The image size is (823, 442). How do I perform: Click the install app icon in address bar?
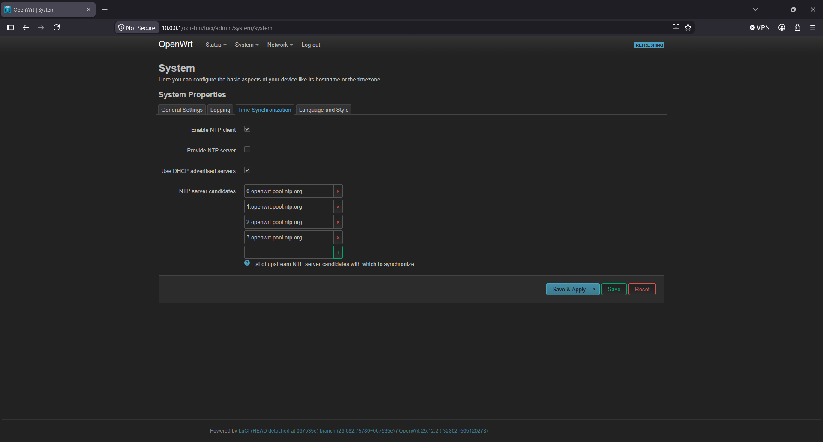[676, 27]
